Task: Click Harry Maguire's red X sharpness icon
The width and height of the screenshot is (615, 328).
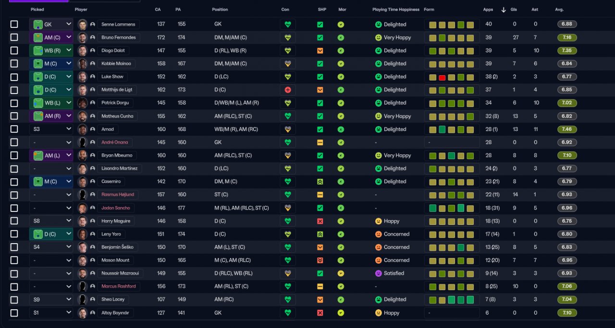Action: tap(320, 221)
